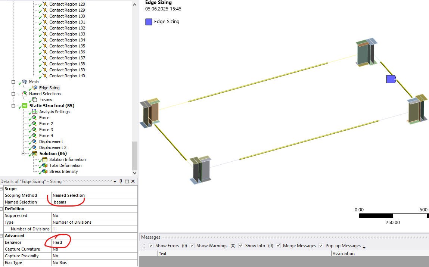Select the Edge Sizing tree icon
This screenshot has height=267, width=429.
point(35,88)
